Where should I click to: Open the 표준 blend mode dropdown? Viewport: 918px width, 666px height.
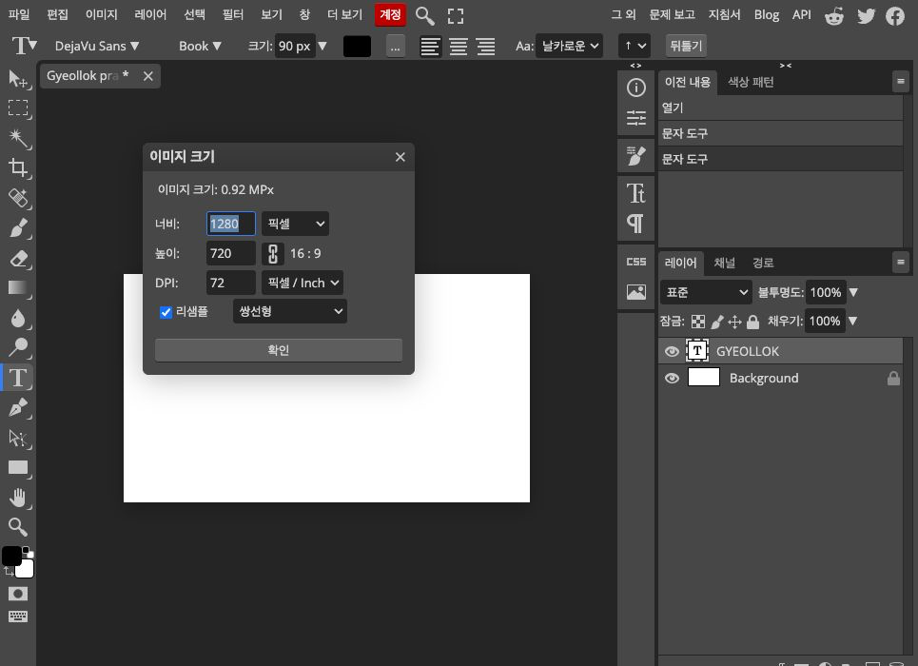(706, 292)
